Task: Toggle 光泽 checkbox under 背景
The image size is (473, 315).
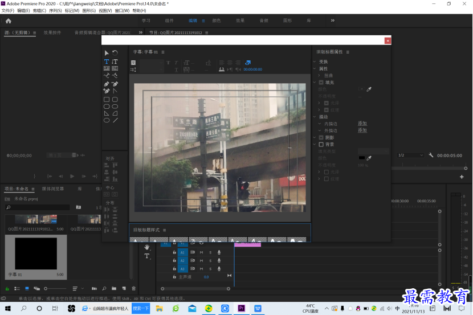Action: tap(327, 172)
